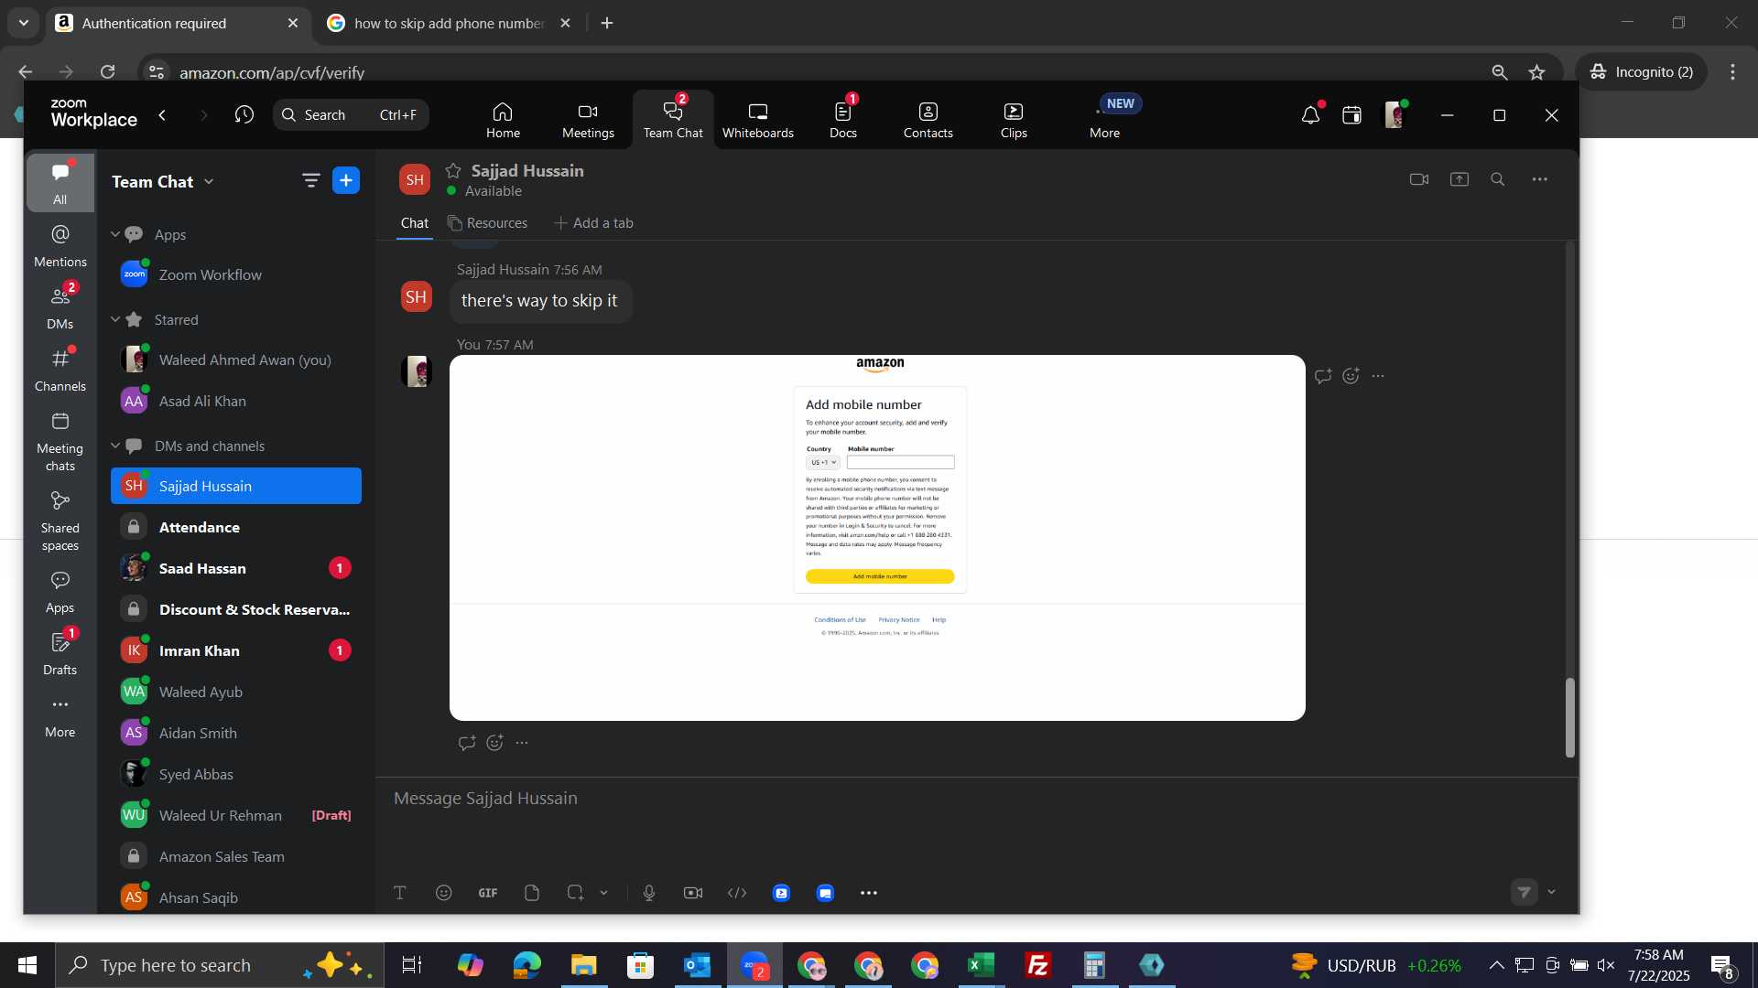The height and width of the screenshot is (988, 1758).
Task: Select the All chats sidebar icon
Action: coord(60,182)
